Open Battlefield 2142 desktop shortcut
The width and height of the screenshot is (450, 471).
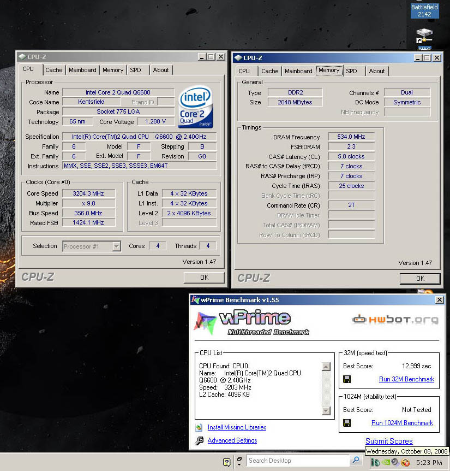coord(424,10)
